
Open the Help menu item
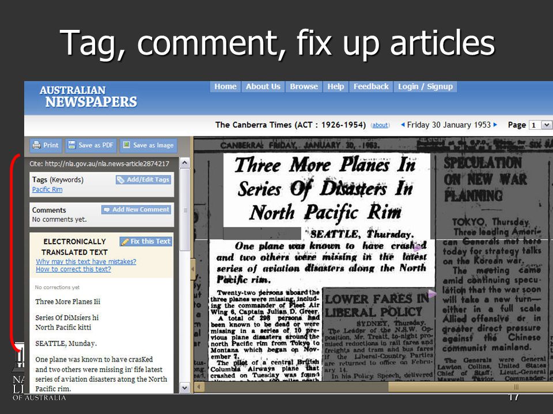pos(335,87)
